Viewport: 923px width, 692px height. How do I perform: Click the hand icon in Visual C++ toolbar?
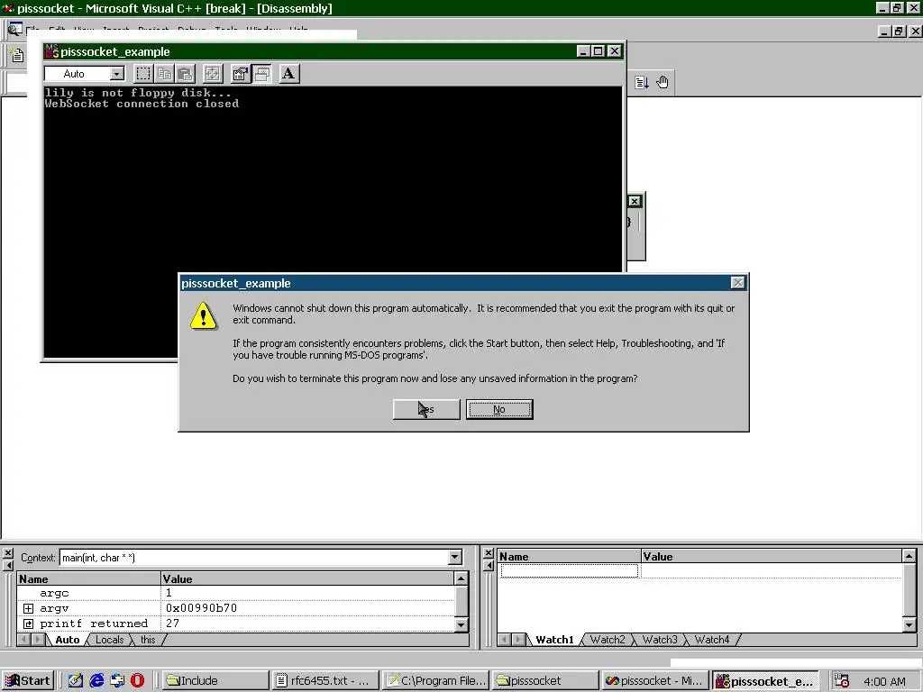click(x=663, y=82)
